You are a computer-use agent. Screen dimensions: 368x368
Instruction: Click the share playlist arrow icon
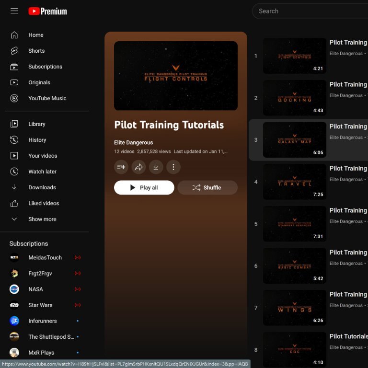(138, 167)
